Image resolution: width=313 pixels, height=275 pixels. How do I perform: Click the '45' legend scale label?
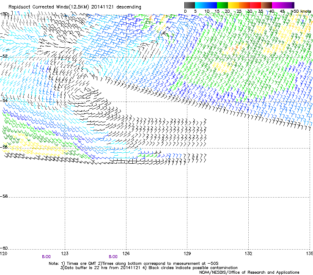point(282,11)
